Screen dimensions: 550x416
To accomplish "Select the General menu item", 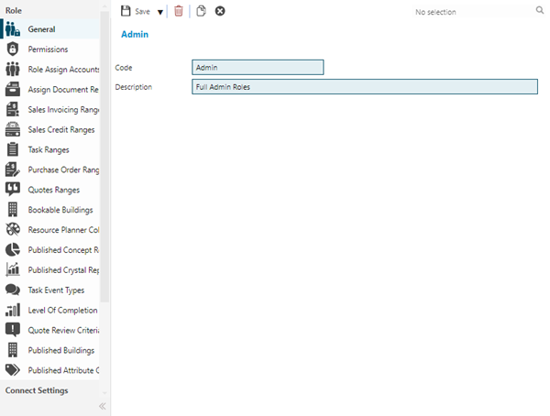I will pyautogui.click(x=41, y=29).
